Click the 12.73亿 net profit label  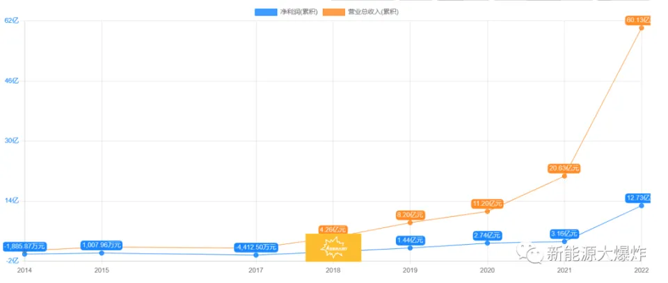[x=637, y=198]
